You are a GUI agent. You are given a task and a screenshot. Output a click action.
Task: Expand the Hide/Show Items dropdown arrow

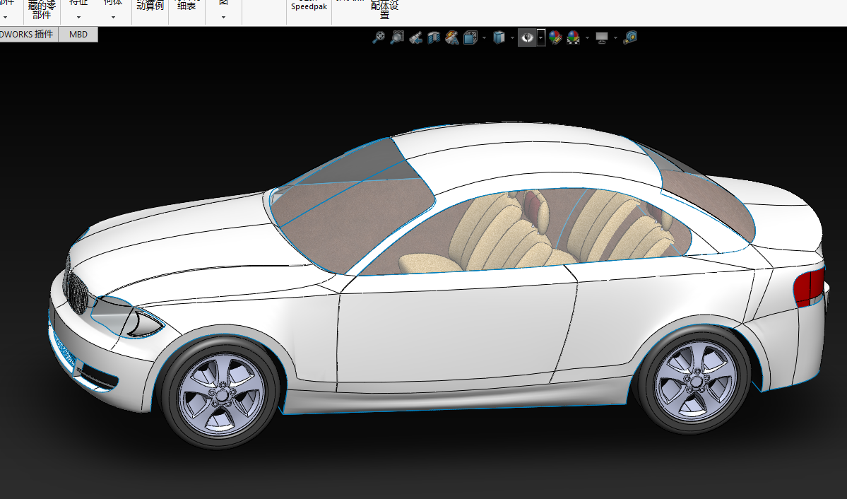click(x=540, y=37)
